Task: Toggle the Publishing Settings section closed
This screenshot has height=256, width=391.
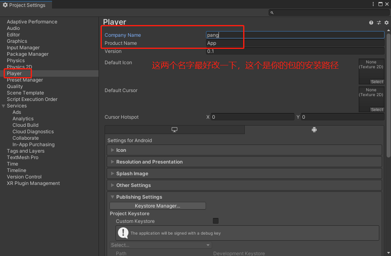Action: [112, 197]
